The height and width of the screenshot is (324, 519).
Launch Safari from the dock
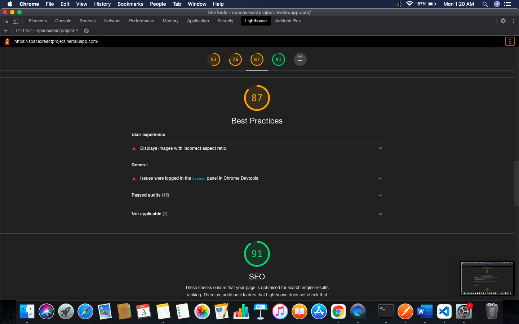[x=85, y=311]
